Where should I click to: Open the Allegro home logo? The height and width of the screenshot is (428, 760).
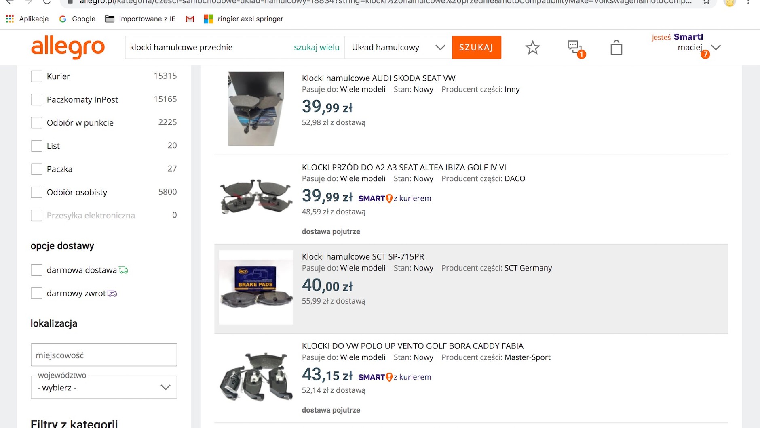pyautogui.click(x=68, y=48)
